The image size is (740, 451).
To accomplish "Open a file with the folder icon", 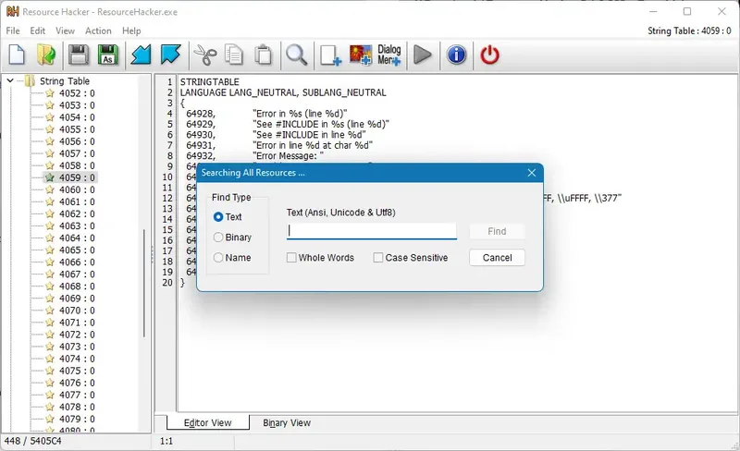I will 46,55.
